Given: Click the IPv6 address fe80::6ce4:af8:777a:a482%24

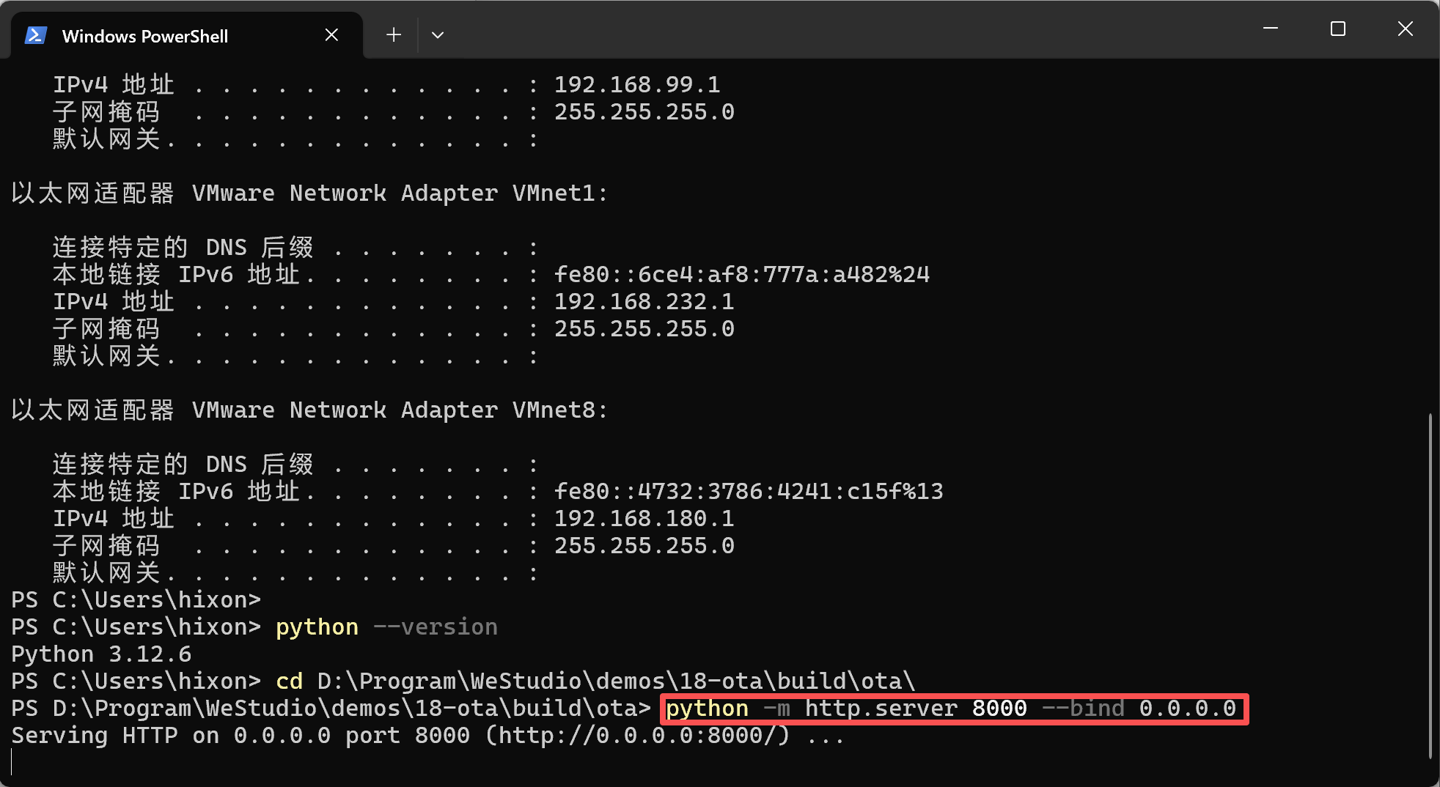Looking at the screenshot, I should [741, 274].
